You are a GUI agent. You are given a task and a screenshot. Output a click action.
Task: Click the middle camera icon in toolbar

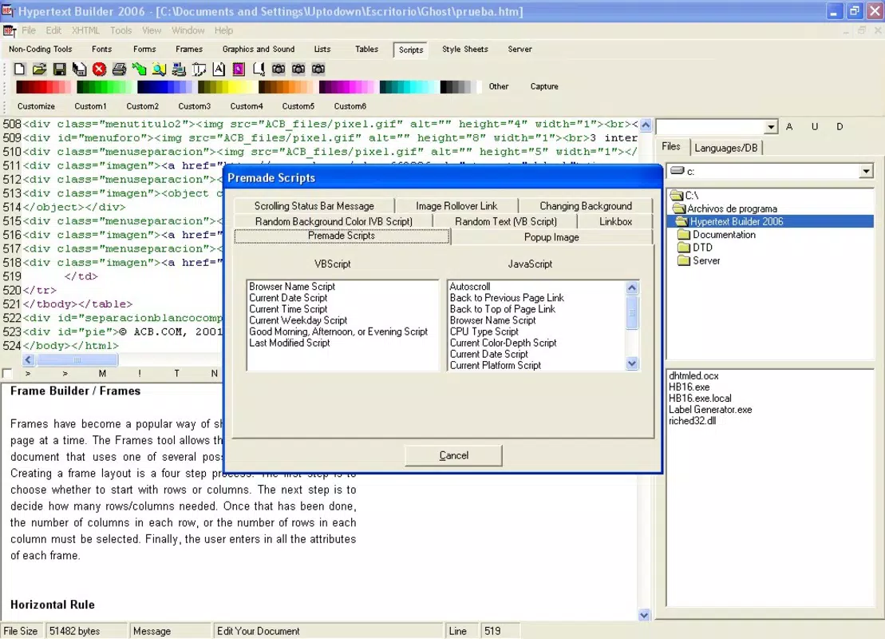click(298, 69)
